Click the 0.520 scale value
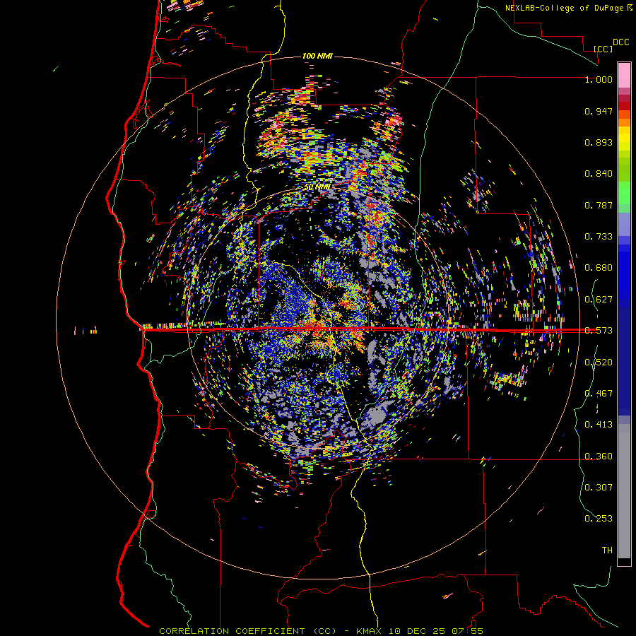This screenshot has width=636, height=636. pyautogui.click(x=599, y=363)
